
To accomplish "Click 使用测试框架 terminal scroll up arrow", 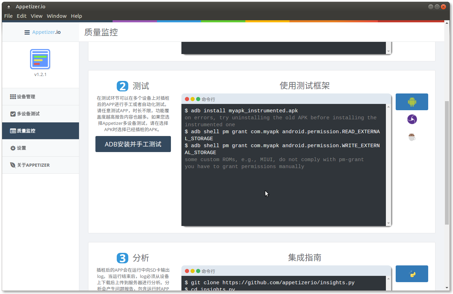I will click(x=388, y=106).
